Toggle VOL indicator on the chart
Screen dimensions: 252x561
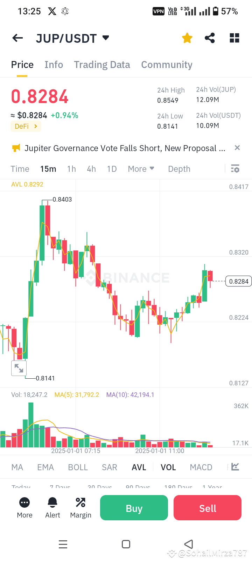point(168,467)
